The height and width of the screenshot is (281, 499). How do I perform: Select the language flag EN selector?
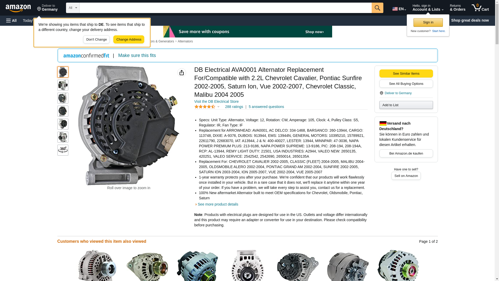[x=399, y=9]
